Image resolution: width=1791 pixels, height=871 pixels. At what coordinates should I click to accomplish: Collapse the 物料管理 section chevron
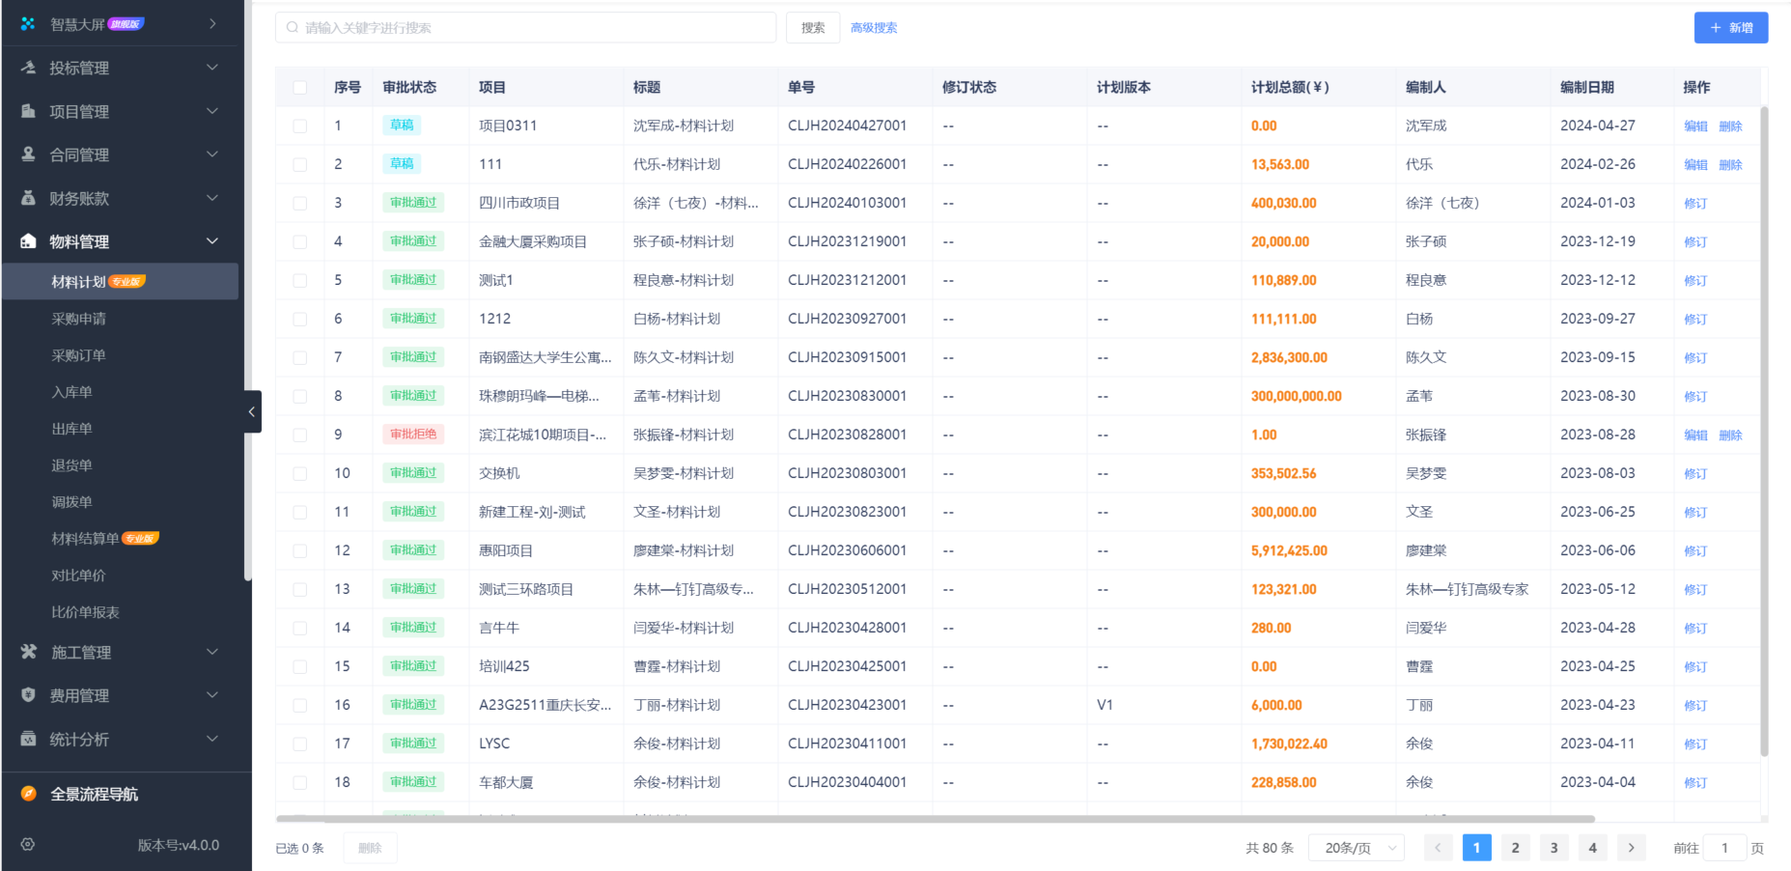click(211, 240)
